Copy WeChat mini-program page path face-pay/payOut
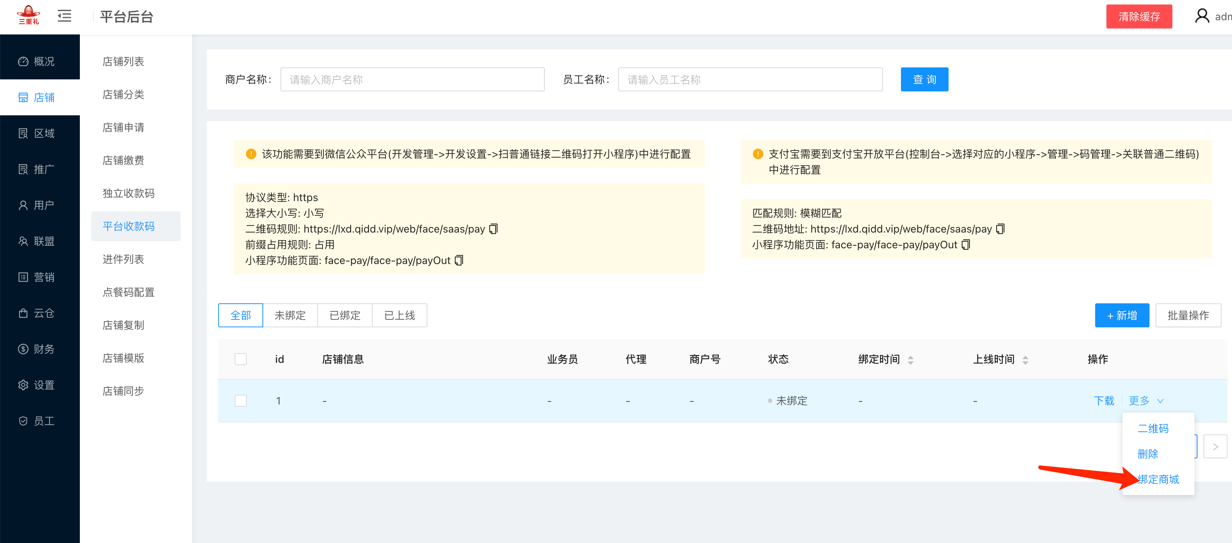Screen dimensions: 1232x543 pos(459,260)
